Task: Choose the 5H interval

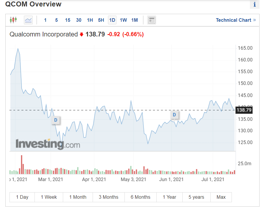Action: click(x=101, y=20)
